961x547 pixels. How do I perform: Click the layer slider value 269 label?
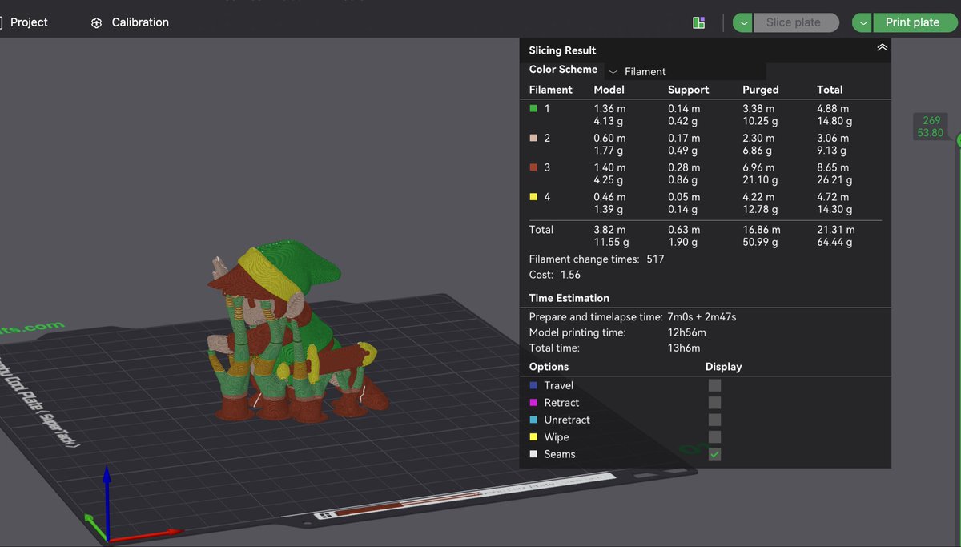point(931,121)
